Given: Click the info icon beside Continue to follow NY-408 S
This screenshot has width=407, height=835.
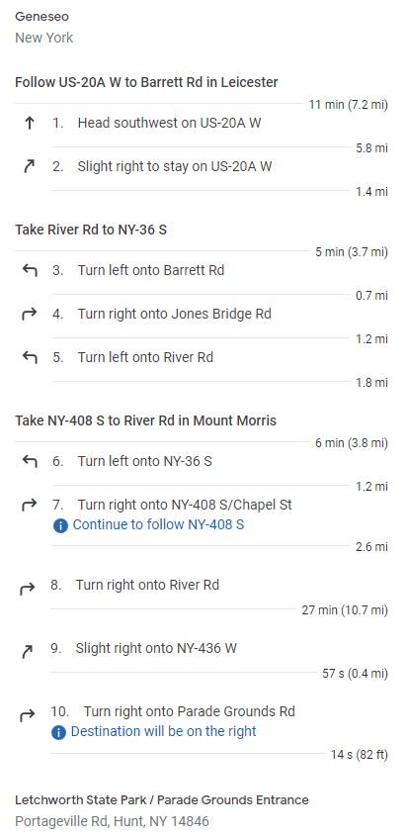Looking at the screenshot, I should click(60, 526).
